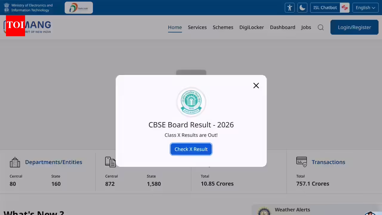Click the Weather Alerts icon
This screenshot has height=215, width=382.
(264, 210)
